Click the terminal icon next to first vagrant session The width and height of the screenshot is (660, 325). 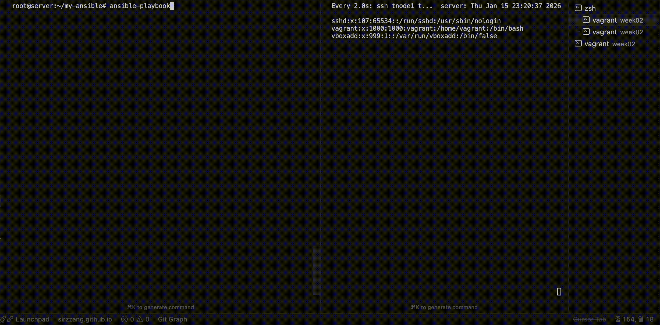[586, 19]
